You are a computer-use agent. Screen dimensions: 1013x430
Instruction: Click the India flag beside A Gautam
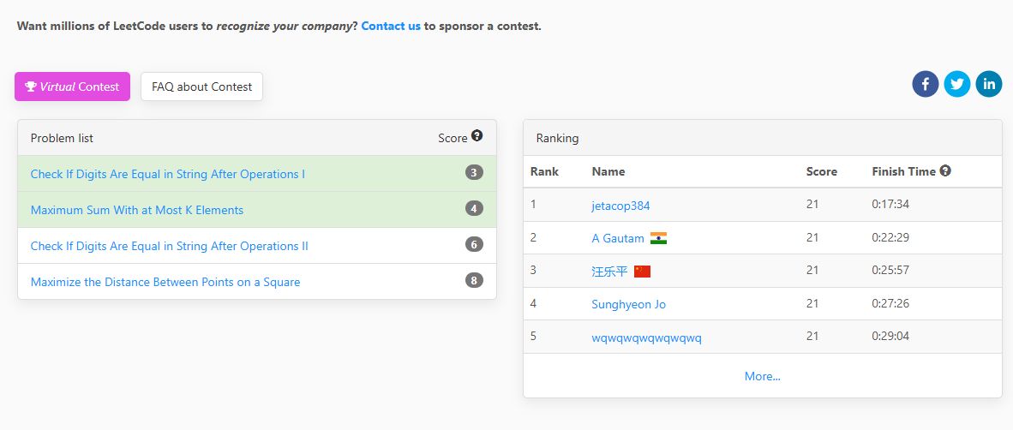coord(658,238)
